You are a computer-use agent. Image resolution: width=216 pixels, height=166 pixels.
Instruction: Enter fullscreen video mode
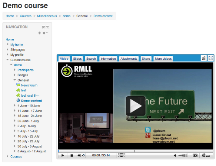(x=211, y=58)
